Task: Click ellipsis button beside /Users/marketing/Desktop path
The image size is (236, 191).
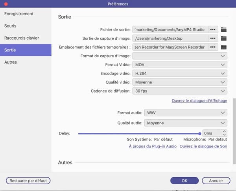Action: point(213,38)
